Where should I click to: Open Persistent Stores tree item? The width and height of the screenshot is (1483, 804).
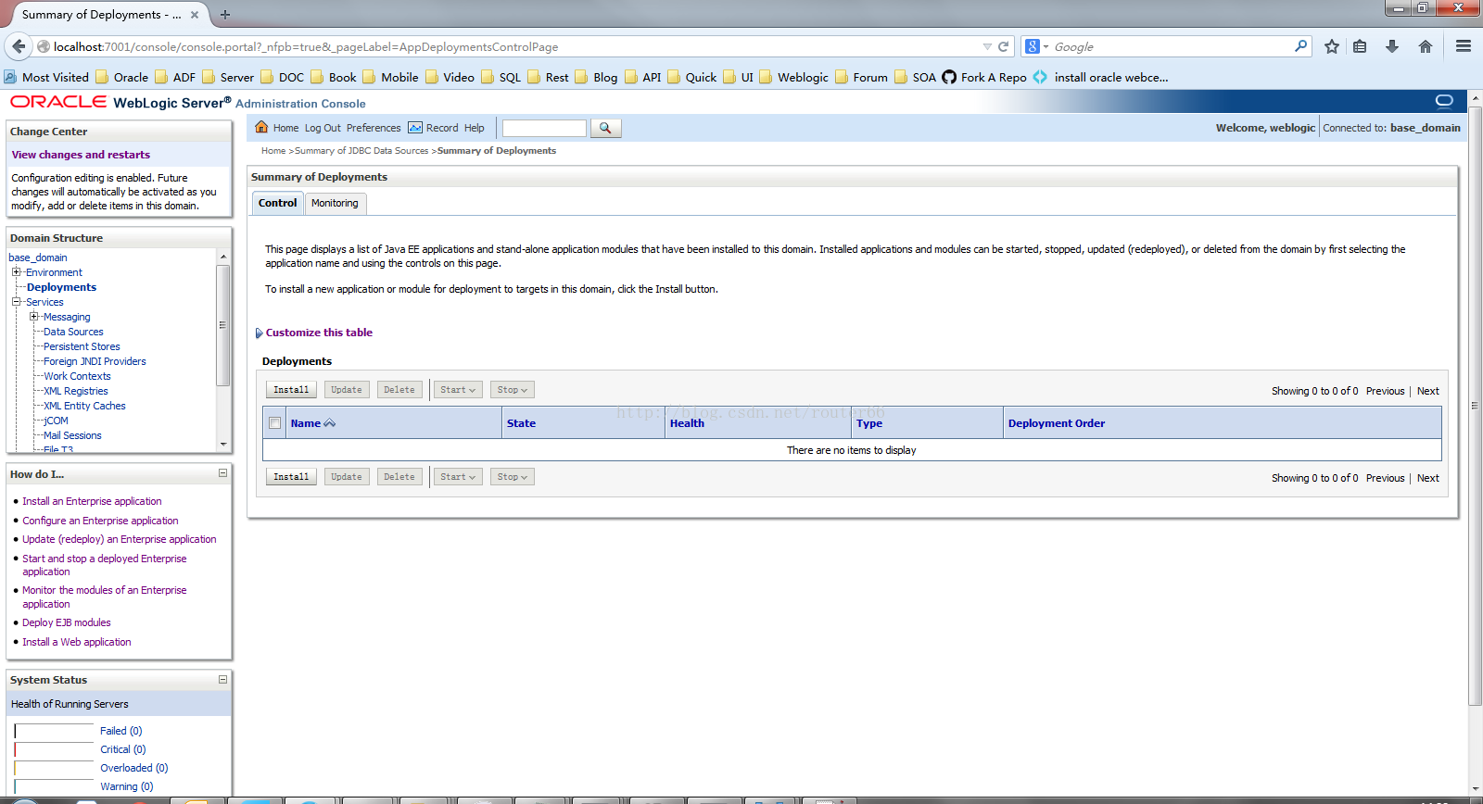pyautogui.click(x=82, y=346)
